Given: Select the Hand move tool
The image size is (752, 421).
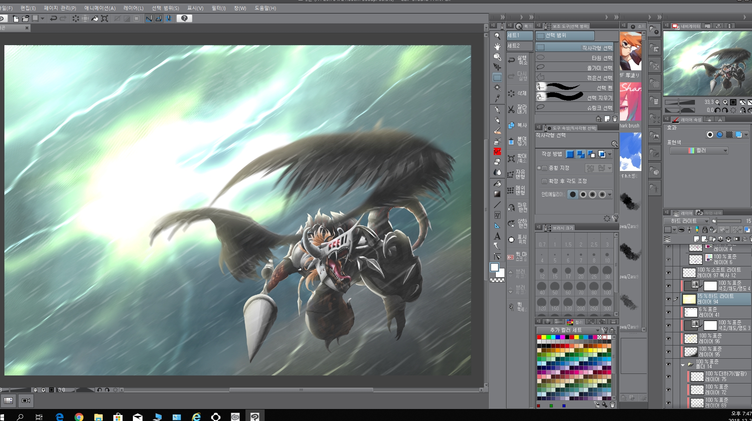Looking at the screenshot, I should (x=497, y=46).
